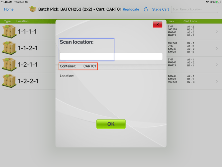Expand the 1-2-1-1 row chevron
222x167 pixels.
tap(217, 65)
